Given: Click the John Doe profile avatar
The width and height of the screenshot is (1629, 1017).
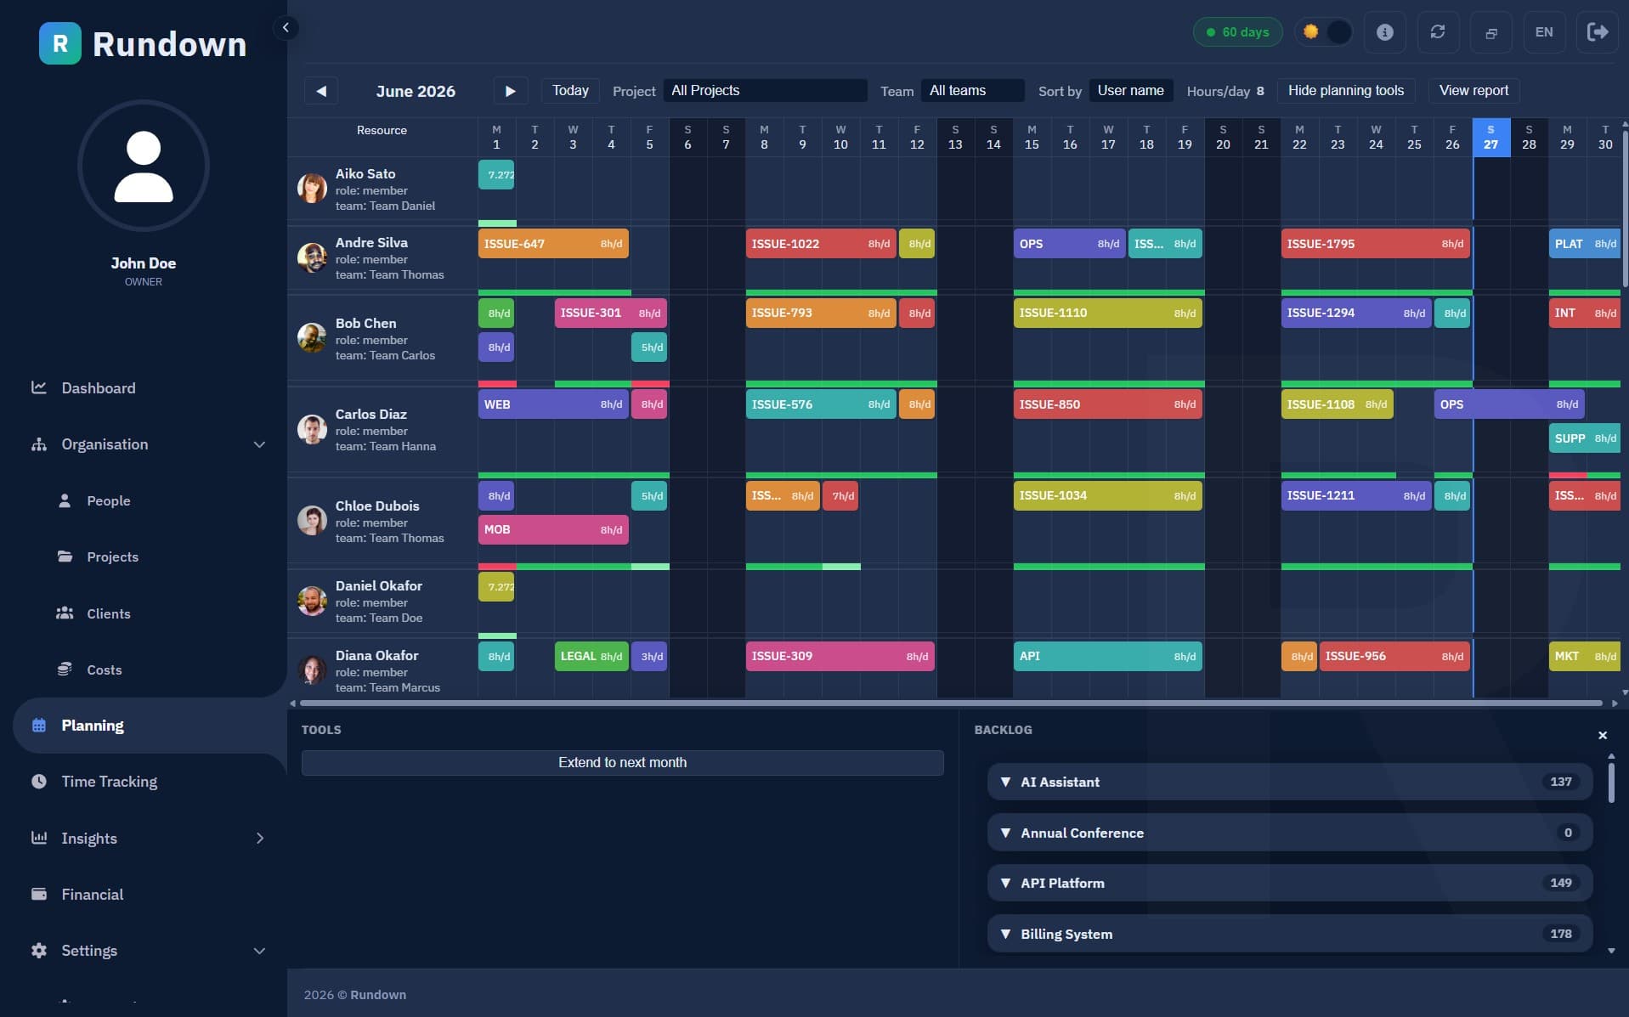Looking at the screenshot, I should pos(143,166).
